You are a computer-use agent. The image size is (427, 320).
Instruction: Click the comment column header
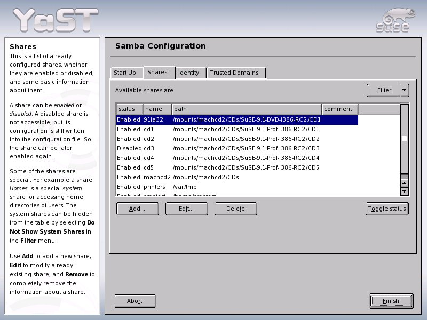click(340, 109)
